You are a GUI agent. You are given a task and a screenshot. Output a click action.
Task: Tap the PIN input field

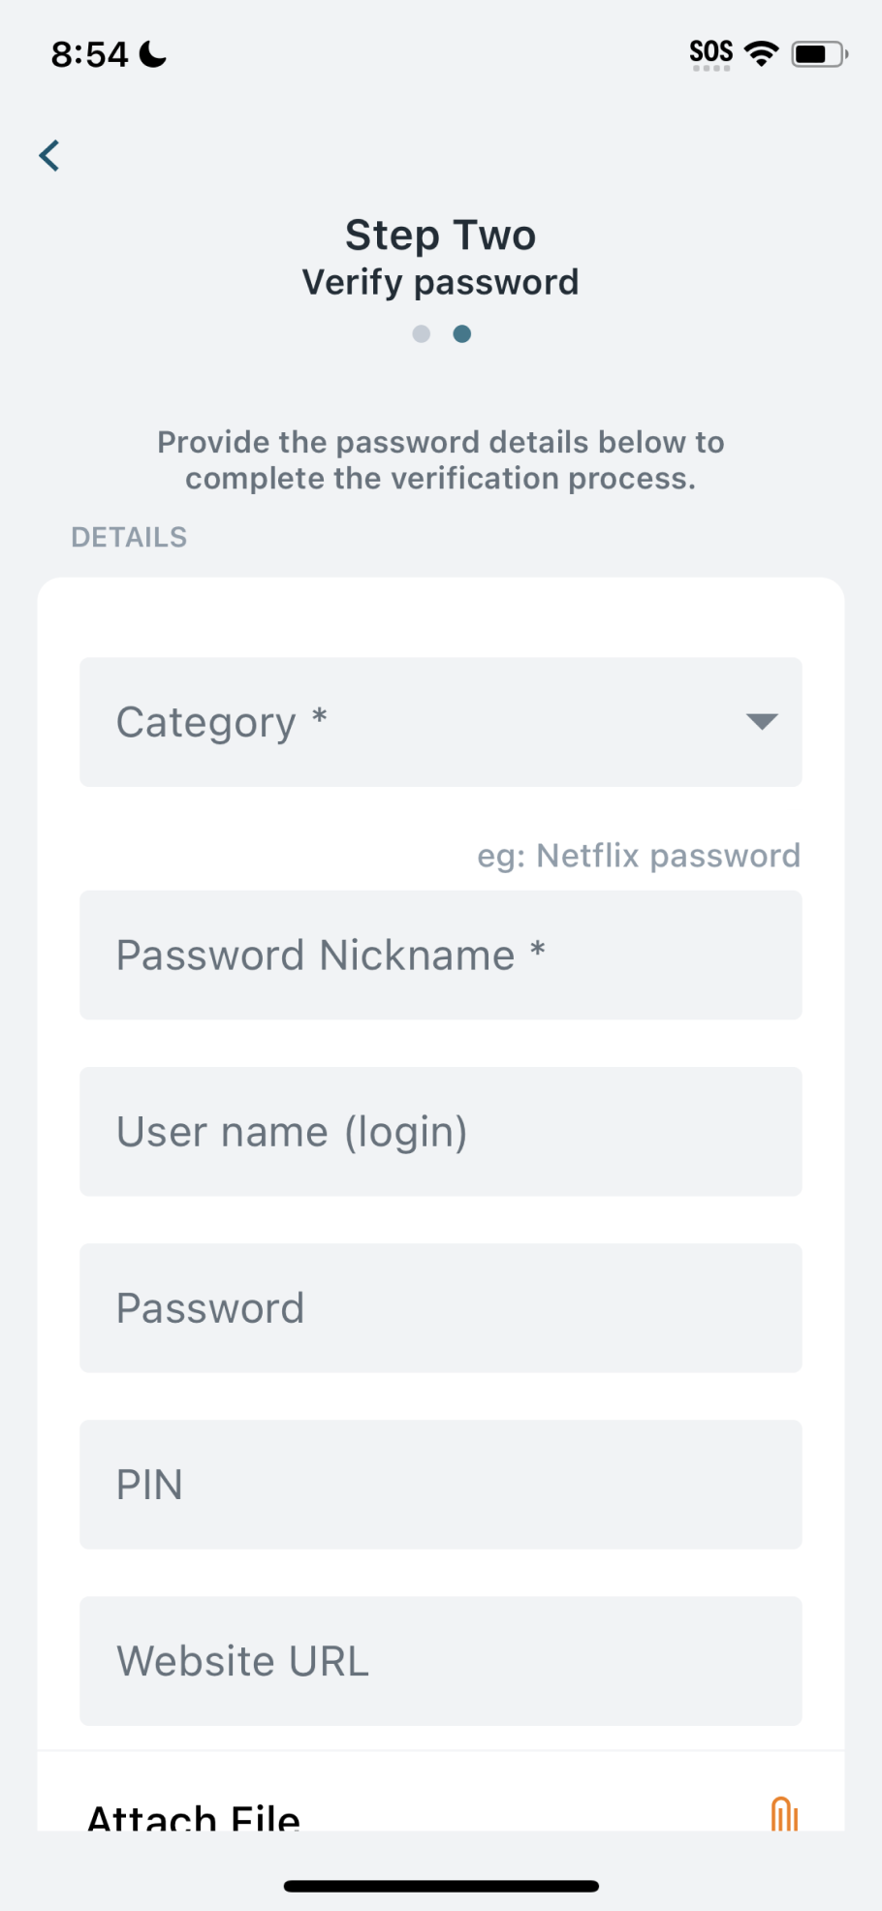click(440, 1484)
